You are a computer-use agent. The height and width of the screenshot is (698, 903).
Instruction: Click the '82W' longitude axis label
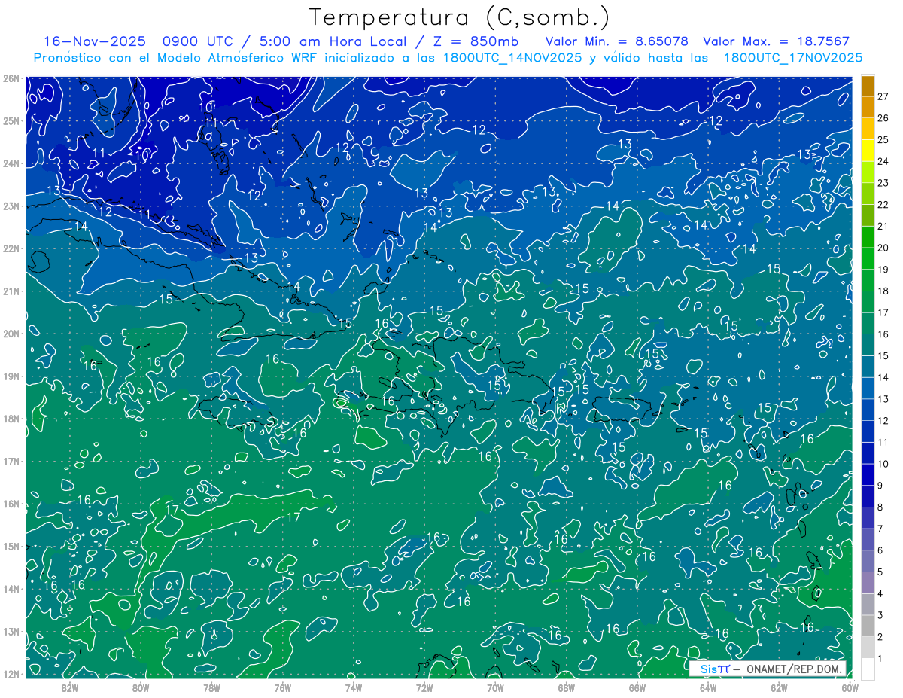70,687
